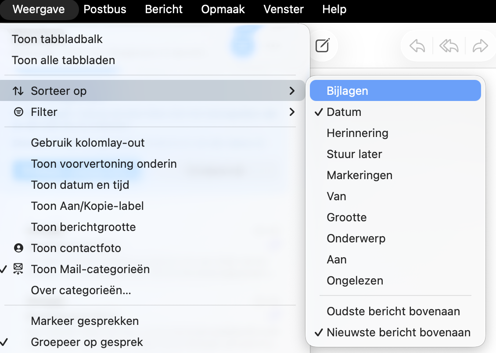The width and height of the screenshot is (496, 353).
Task: Click the compose new message icon
Action: click(323, 45)
